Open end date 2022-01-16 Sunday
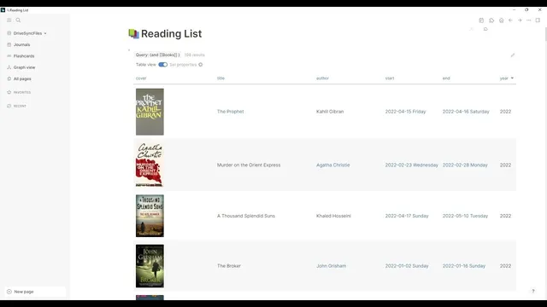 464,266
